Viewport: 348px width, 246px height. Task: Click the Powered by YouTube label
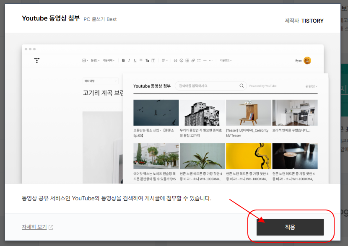click(263, 86)
